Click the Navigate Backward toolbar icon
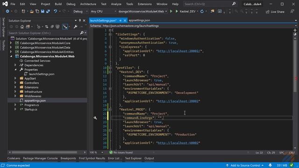 point(7,11)
